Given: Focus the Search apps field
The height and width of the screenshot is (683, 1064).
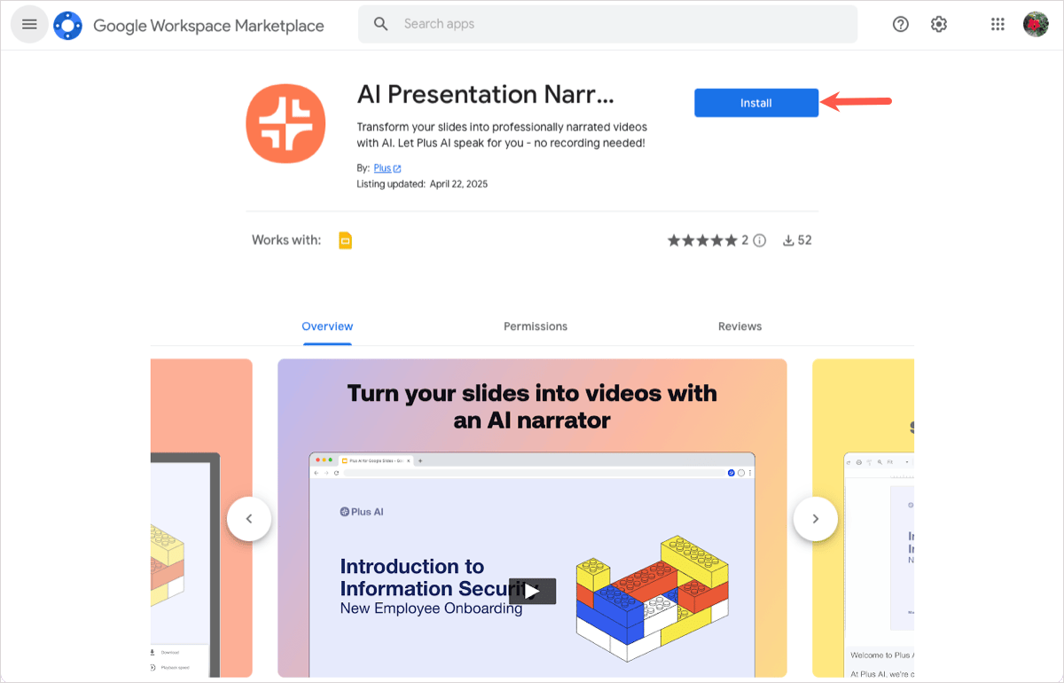Looking at the screenshot, I should point(608,24).
